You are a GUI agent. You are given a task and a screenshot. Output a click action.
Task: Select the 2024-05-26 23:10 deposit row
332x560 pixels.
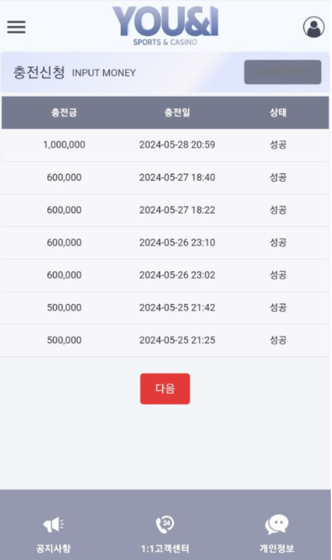click(165, 243)
